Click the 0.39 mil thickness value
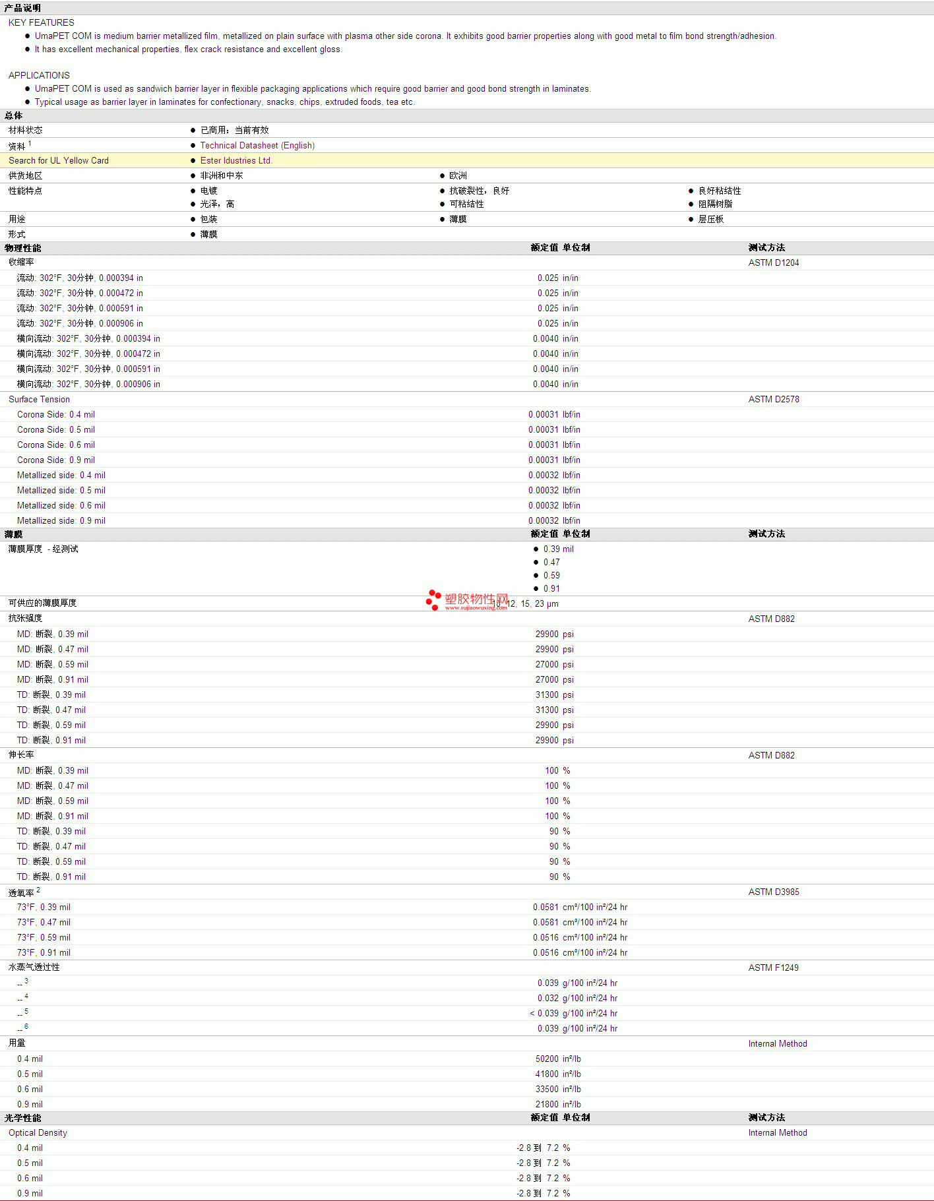 [x=558, y=549]
